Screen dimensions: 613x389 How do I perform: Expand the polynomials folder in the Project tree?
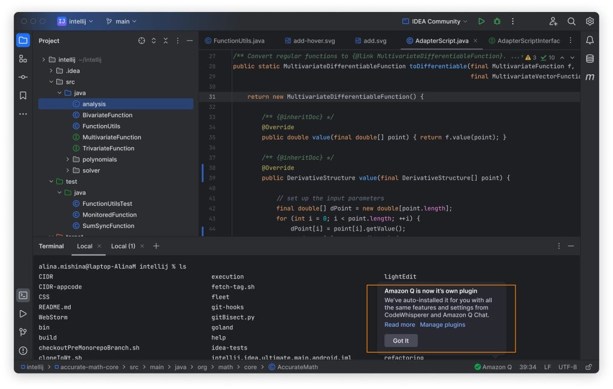click(67, 159)
